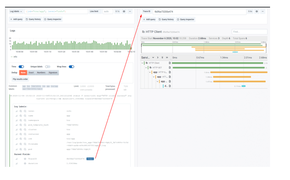Viewport: 290px width, 180px height.
Task: Collapse the lb HTTP Client span
Action: pos(142,63)
